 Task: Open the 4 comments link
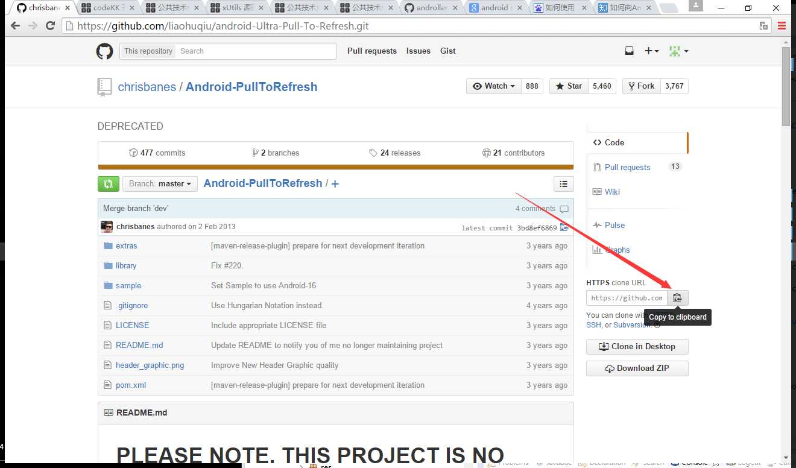click(542, 209)
